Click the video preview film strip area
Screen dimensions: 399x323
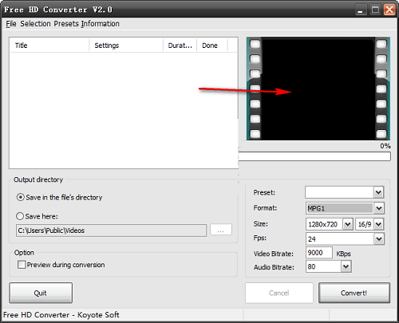click(x=318, y=89)
